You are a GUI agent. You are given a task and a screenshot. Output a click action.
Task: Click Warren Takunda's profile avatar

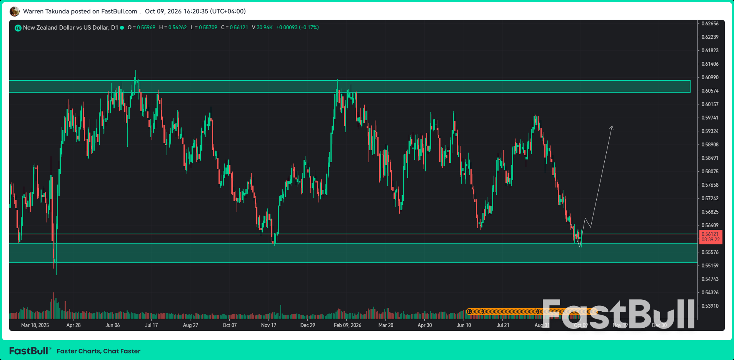pyautogui.click(x=15, y=12)
